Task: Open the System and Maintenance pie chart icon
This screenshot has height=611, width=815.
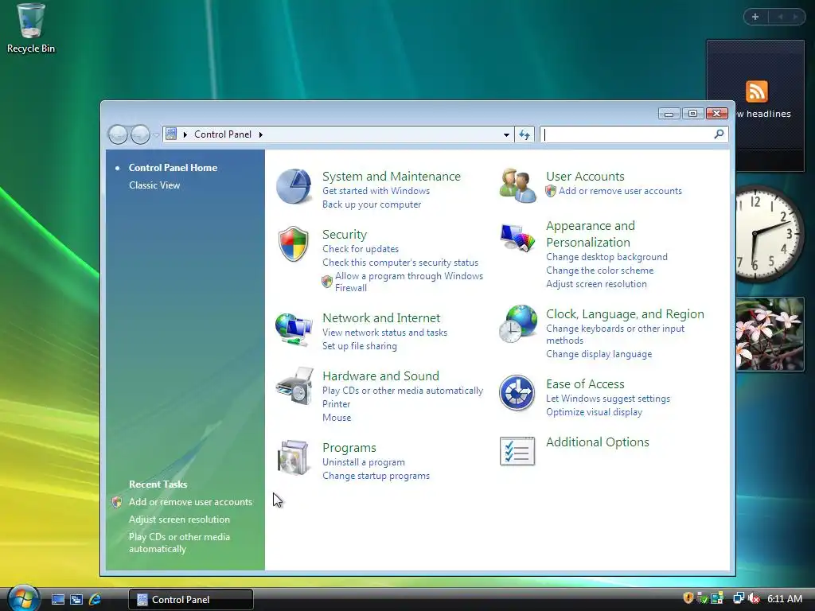Action: coord(294,186)
